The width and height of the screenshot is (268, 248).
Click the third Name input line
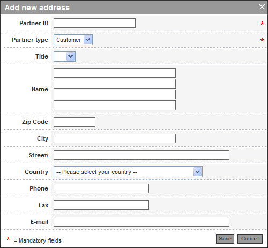point(115,94)
